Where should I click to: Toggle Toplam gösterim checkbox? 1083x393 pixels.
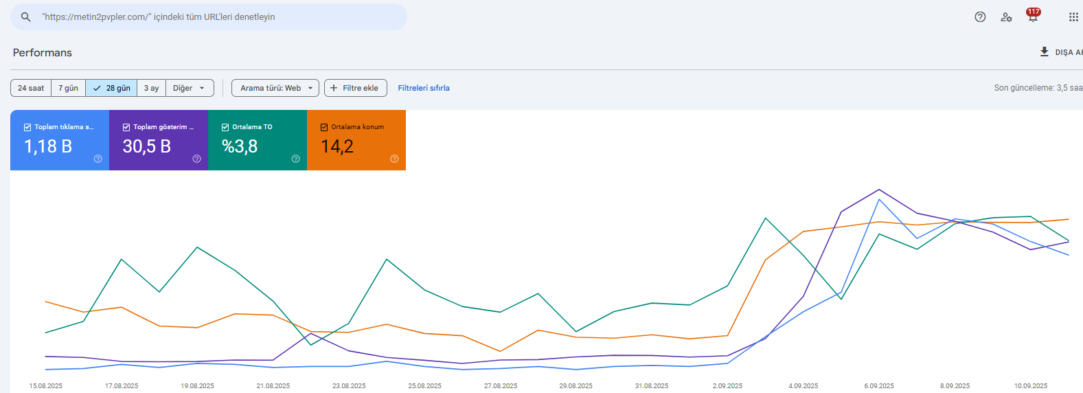[126, 127]
